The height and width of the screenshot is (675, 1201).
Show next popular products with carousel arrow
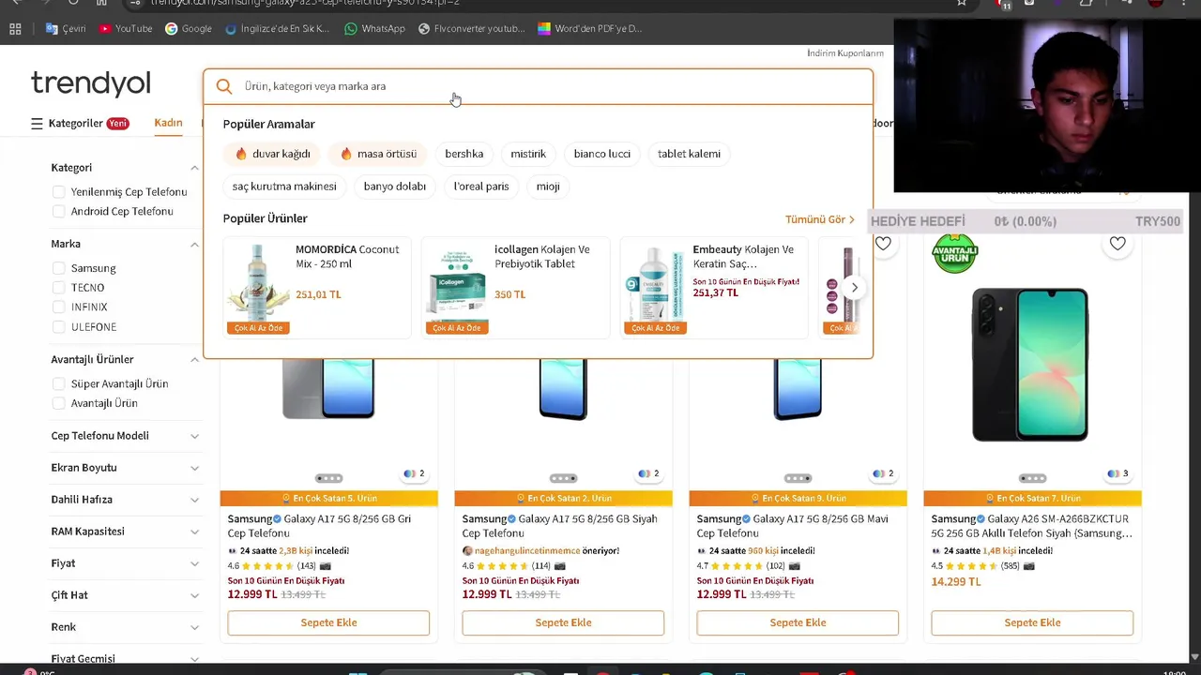[x=854, y=288]
